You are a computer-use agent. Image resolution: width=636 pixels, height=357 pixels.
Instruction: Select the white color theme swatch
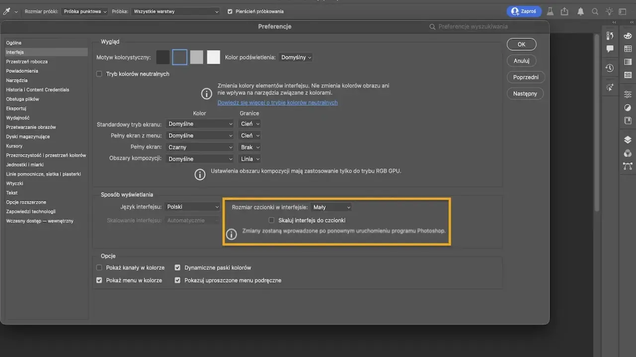coord(214,58)
